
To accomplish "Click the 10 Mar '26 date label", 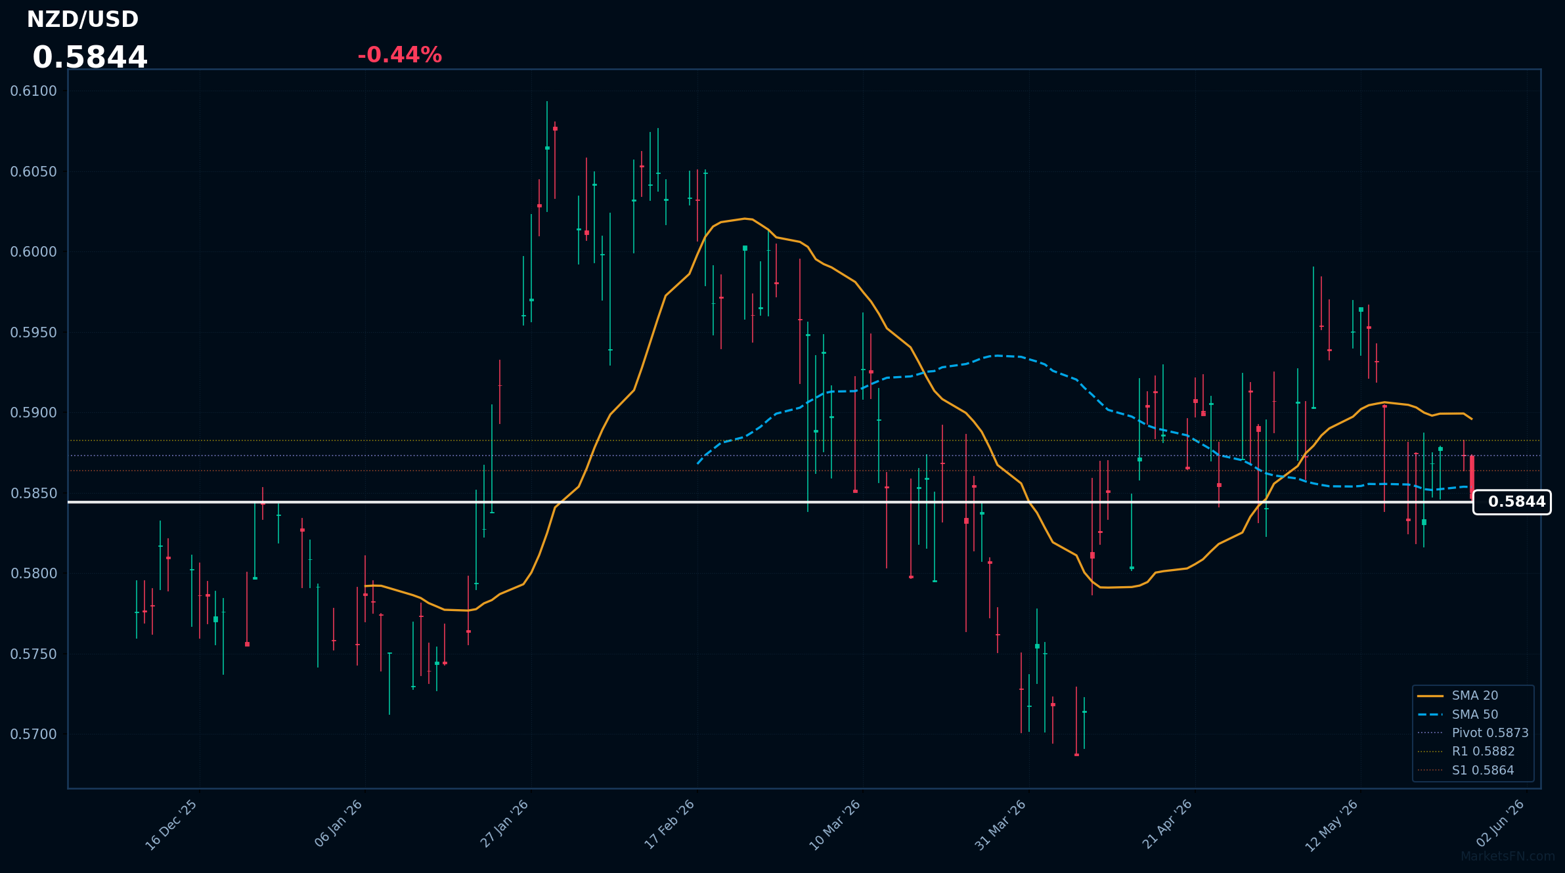I will pyautogui.click(x=834, y=825).
